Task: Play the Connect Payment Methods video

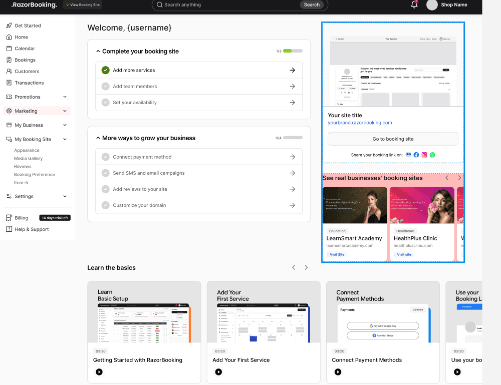Action: coord(338,372)
